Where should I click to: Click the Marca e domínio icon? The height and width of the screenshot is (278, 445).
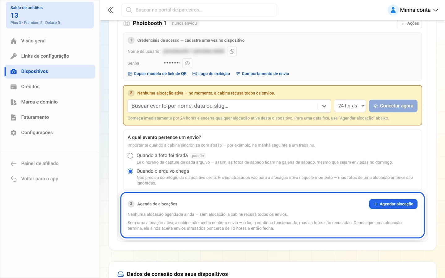click(14, 102)
